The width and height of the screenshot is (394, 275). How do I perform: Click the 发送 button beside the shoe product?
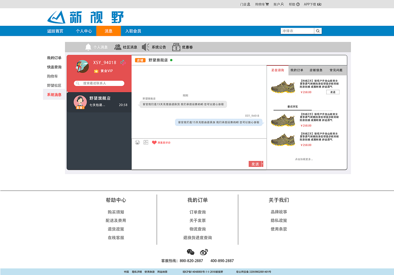333,92
